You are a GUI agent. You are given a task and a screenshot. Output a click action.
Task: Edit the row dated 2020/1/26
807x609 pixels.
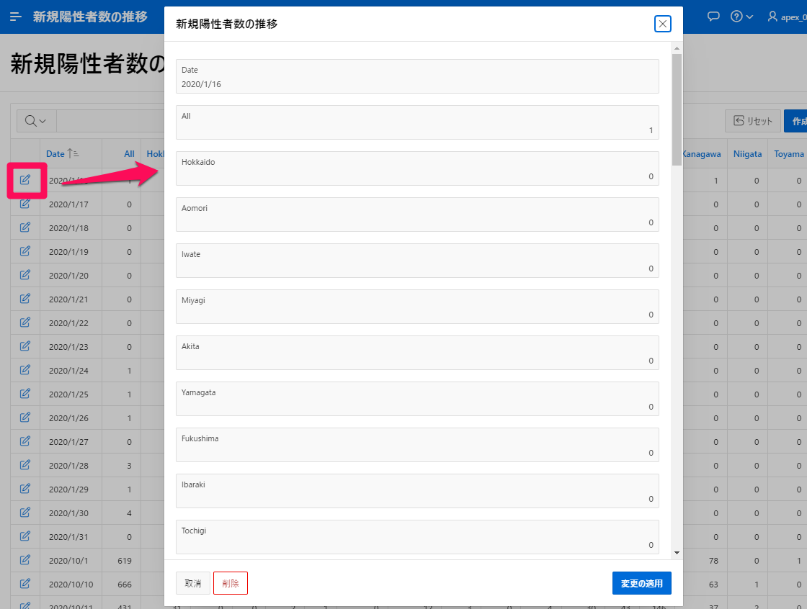[24, 417]
